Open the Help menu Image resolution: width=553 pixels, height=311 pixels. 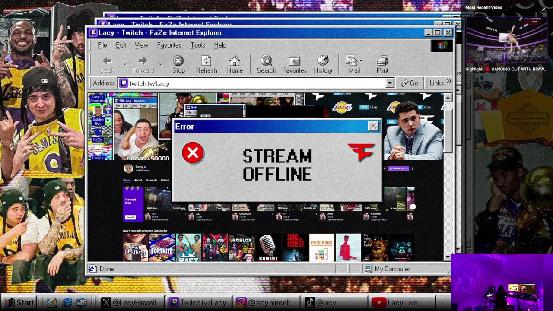point(220,45)
